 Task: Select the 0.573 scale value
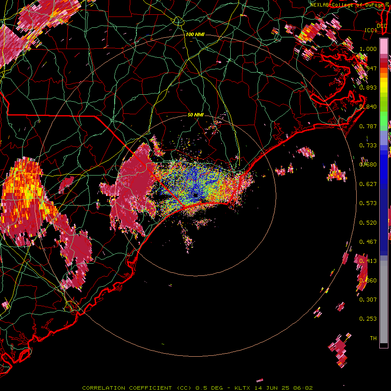coord(368,203)
